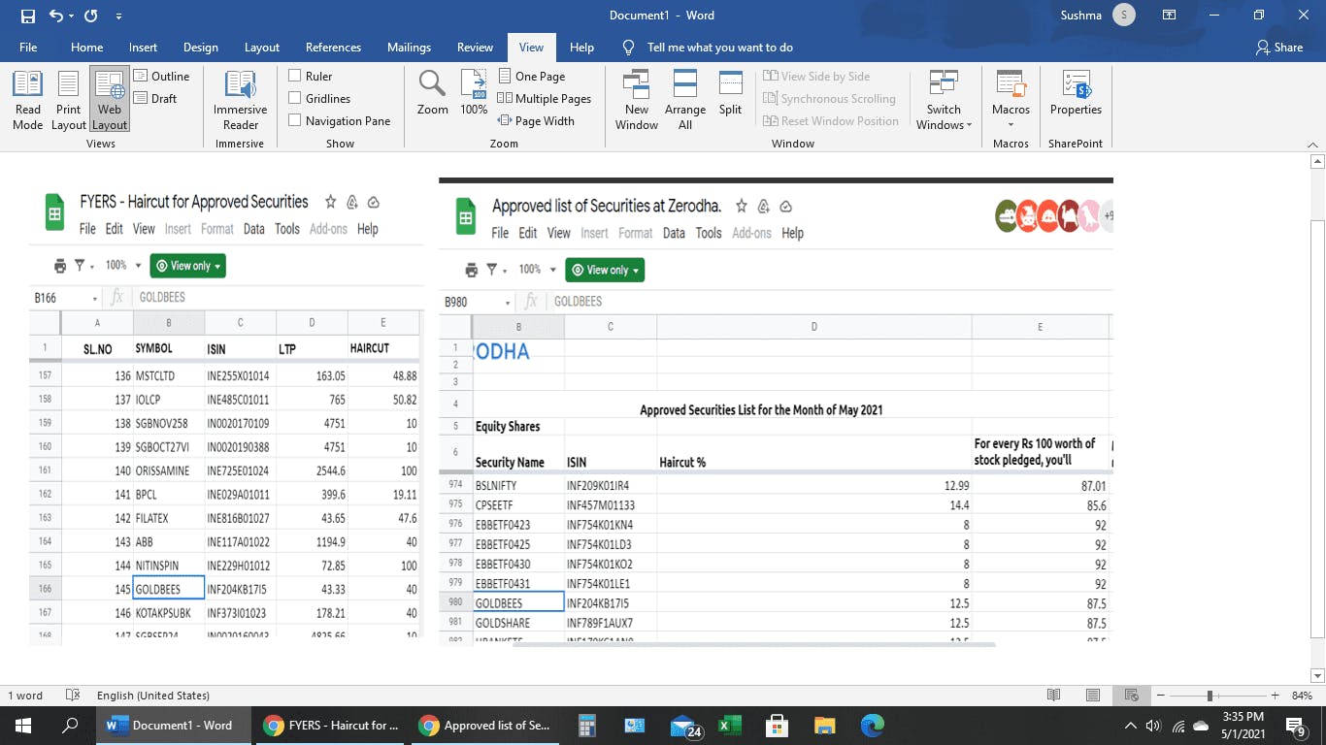The height and width of the screenshot is (745, 1326).
Task: Enable the Ruler checkbox
Action: [295, 76]
